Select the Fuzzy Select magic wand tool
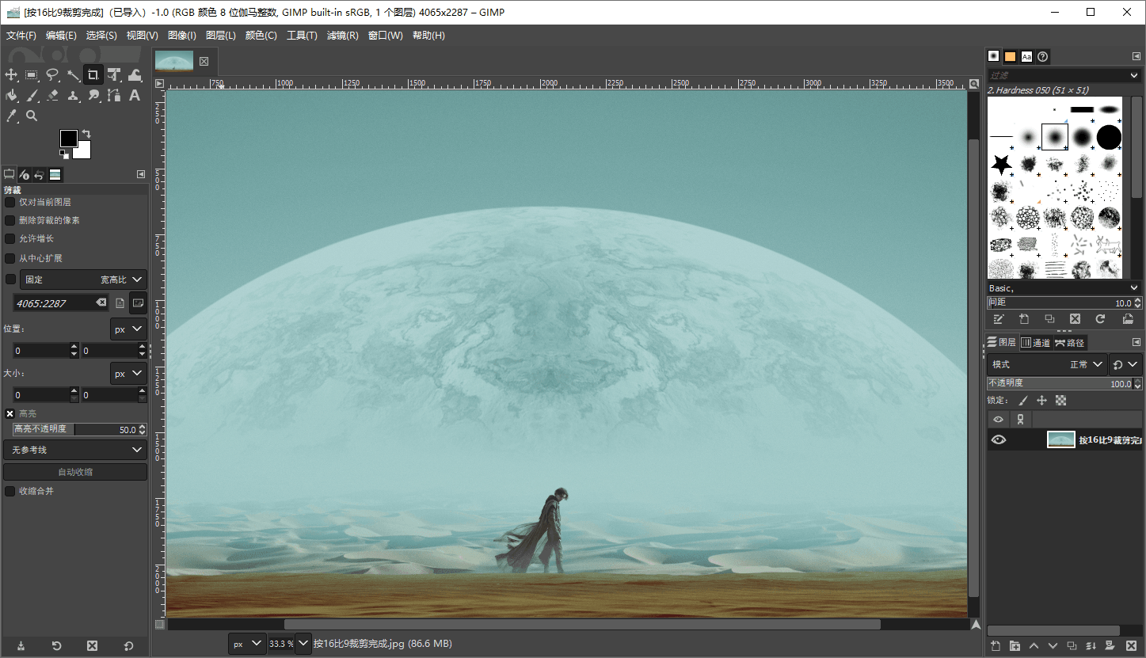 (73, 75)
